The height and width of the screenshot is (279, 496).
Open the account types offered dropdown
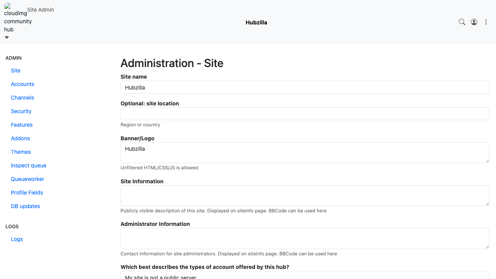305,275
